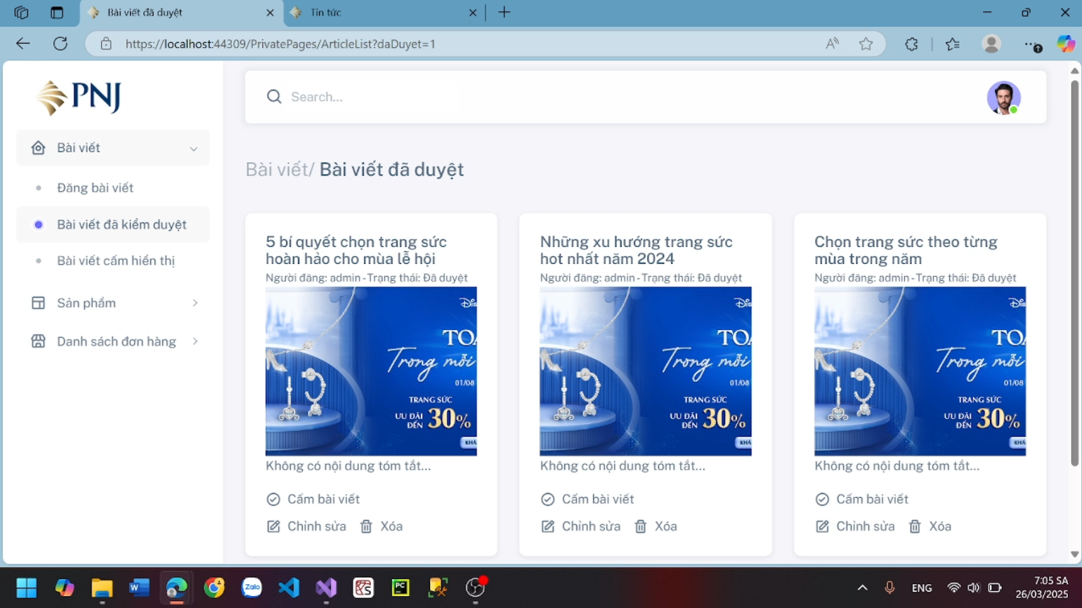Click 'Cấm bài viết' on '5 bí quyết' card
This screenshot has height=608, width=1082.
point(323,499)
